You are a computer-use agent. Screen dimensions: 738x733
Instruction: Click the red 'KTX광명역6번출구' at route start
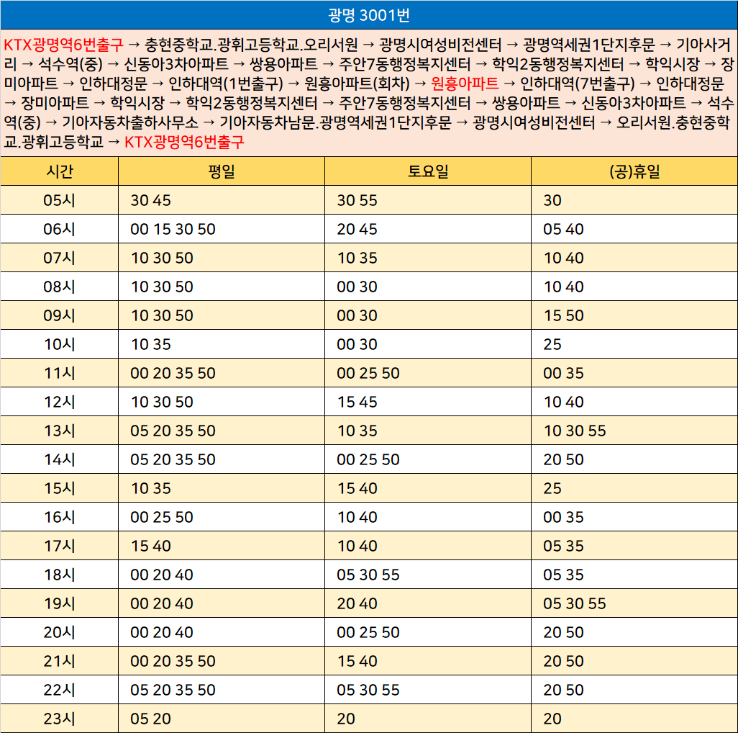point(63,45)
